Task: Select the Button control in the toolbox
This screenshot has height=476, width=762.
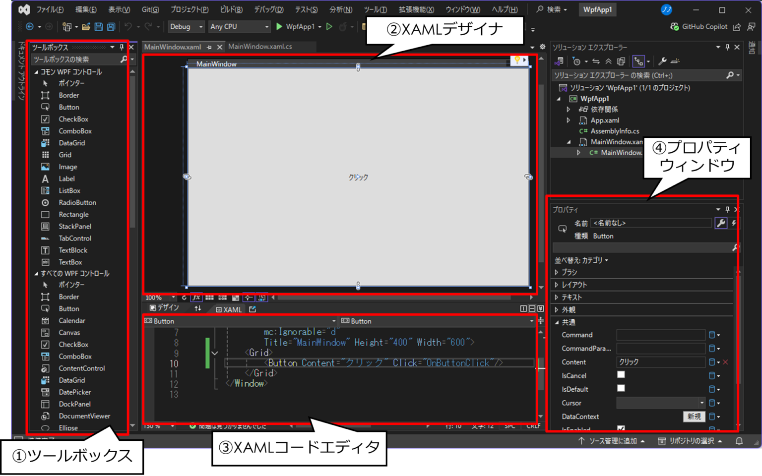Action: coord(68,107)
